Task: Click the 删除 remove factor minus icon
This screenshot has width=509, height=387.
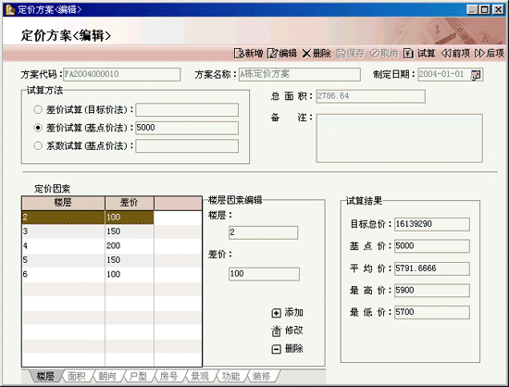Action: pos(276,349)
